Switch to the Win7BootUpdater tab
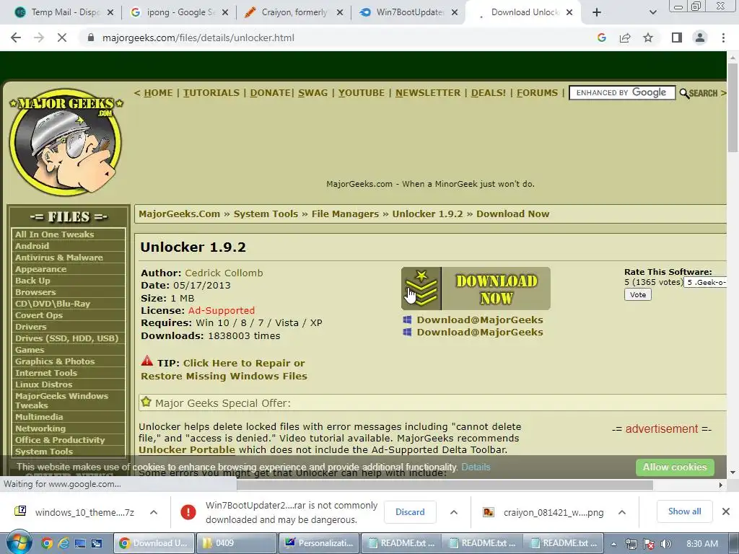Viewport: 739px width, 554px height. tap(408, 12)
